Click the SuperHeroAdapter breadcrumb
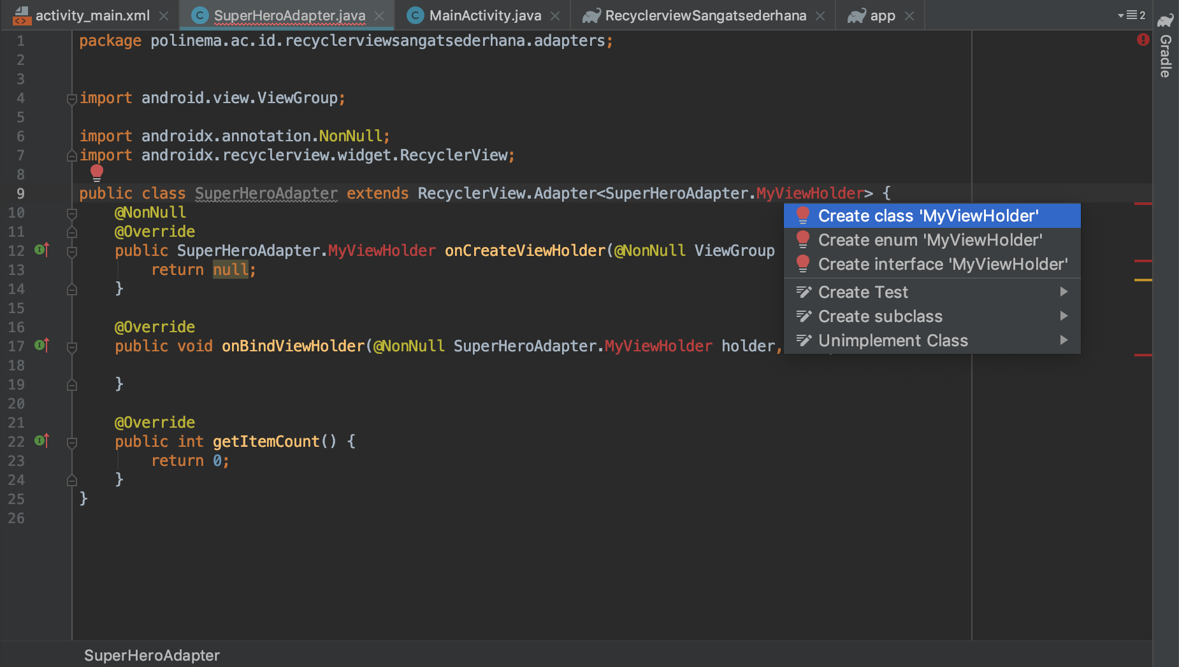The image size is (1179, 667). click(x=152, y=655)
